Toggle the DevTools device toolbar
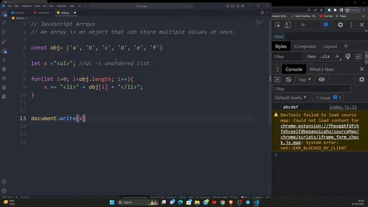The height and width of the screenshot is (207, 368). pyautogui.click(x=287, y=25)
